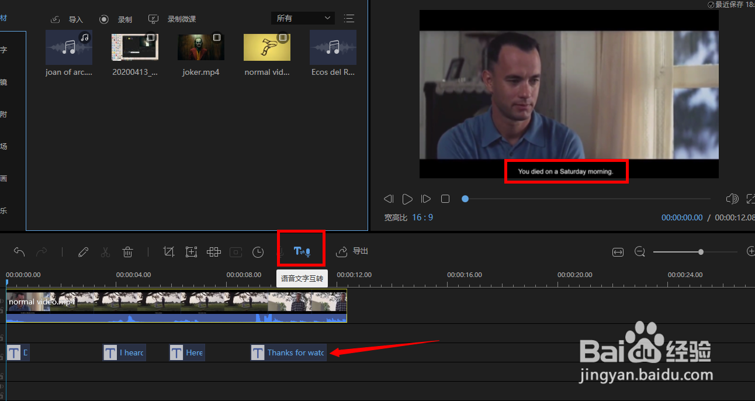Image resolution: width=755 pixels, height=401 pixels.
Task: Click the timeline ruler at 00:00:24.00
Action: click(685, 275)
